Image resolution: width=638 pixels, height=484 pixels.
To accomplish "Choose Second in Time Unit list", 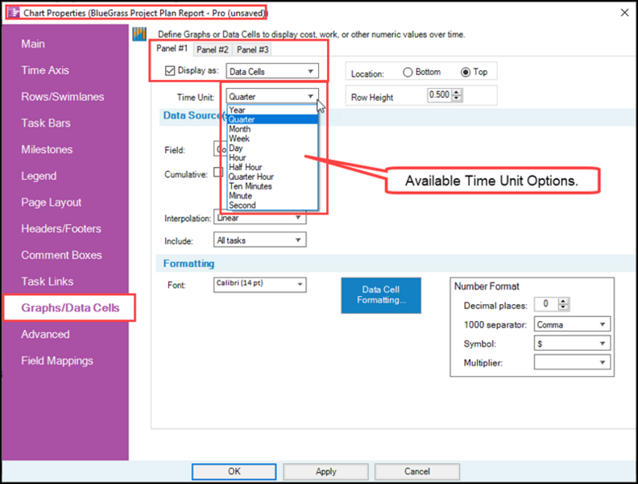I will [272, 206].
